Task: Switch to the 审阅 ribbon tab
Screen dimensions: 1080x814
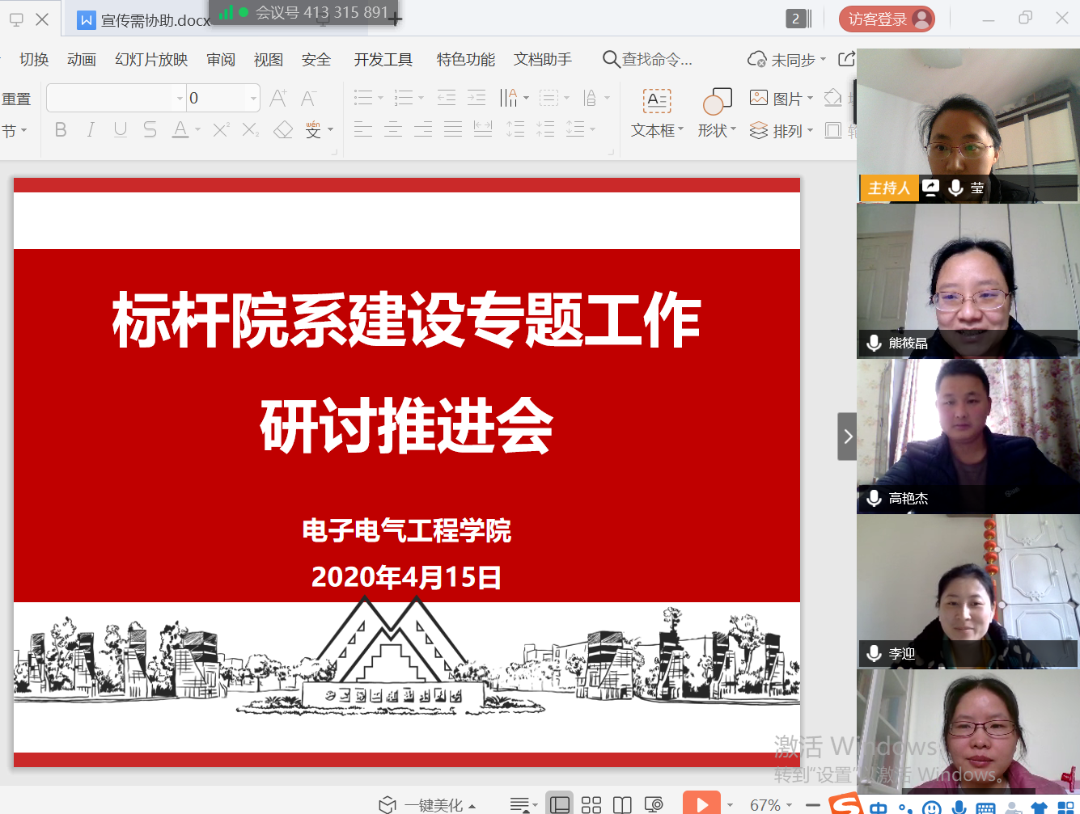Action: click(220, 59)
